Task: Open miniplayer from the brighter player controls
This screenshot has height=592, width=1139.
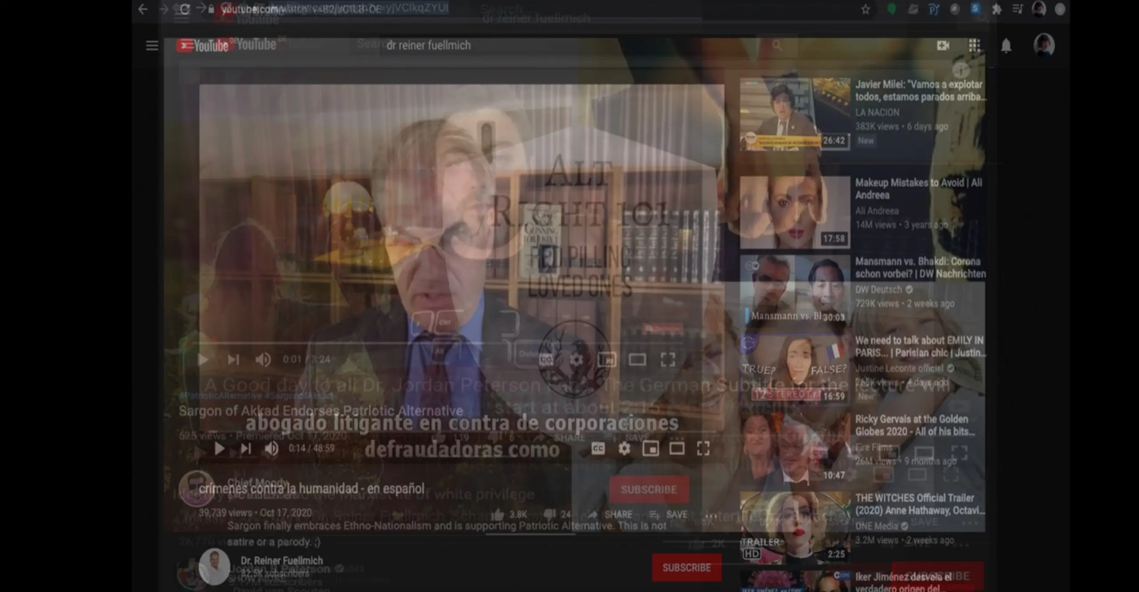Action: tap(650, 448)
